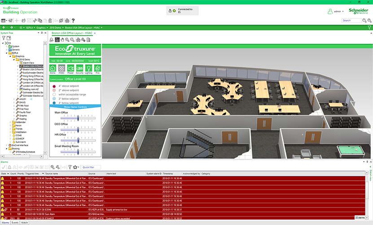This screenshot has height=225, width=373.
Task: Select Meeting room 42 in System Tree
Action: 29,89
